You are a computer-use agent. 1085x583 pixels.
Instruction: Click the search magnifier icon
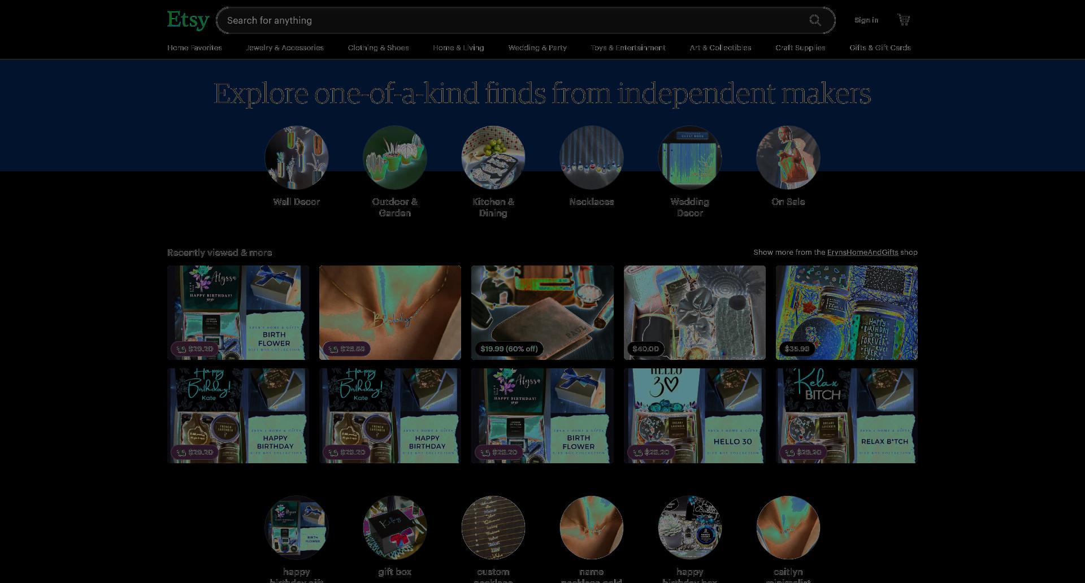pyautogui.click(x=815, y=20)
